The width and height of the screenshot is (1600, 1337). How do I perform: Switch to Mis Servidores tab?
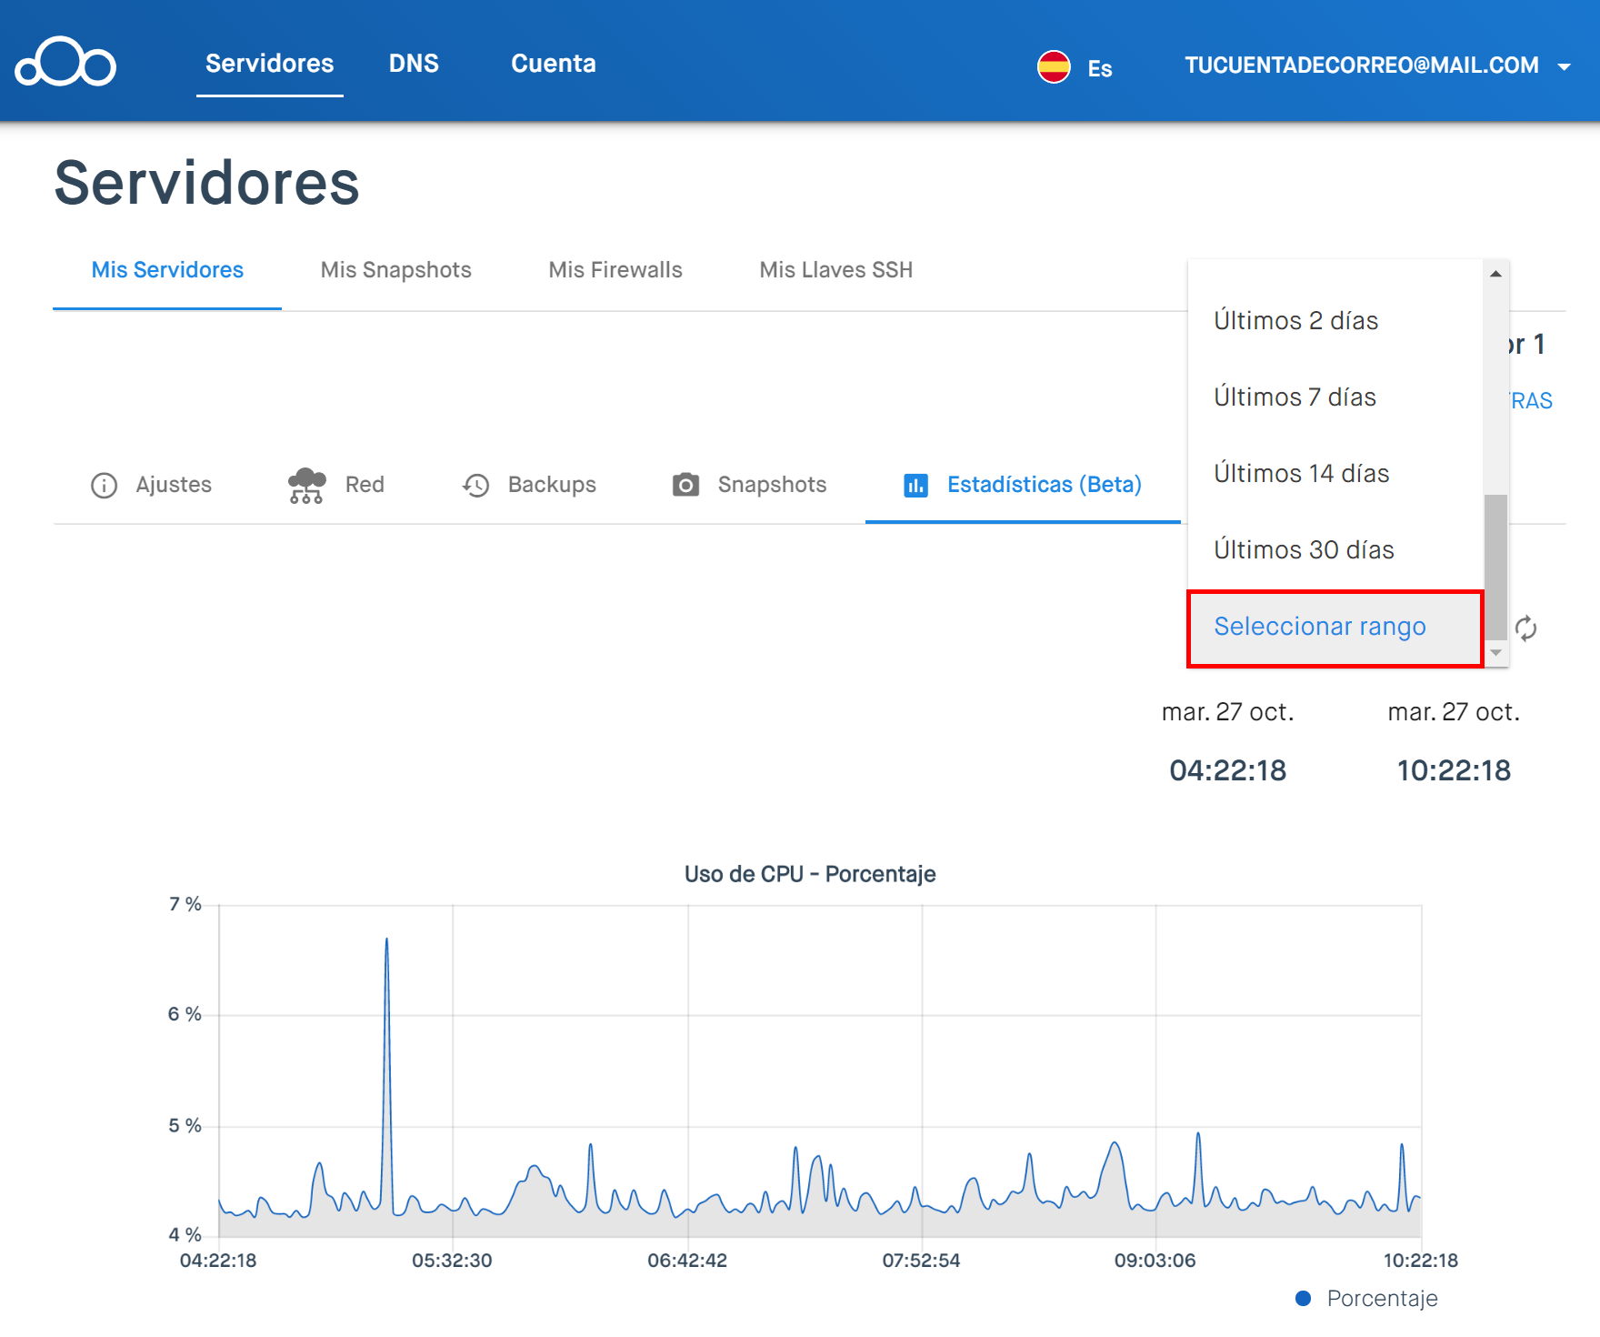point(167,270)
